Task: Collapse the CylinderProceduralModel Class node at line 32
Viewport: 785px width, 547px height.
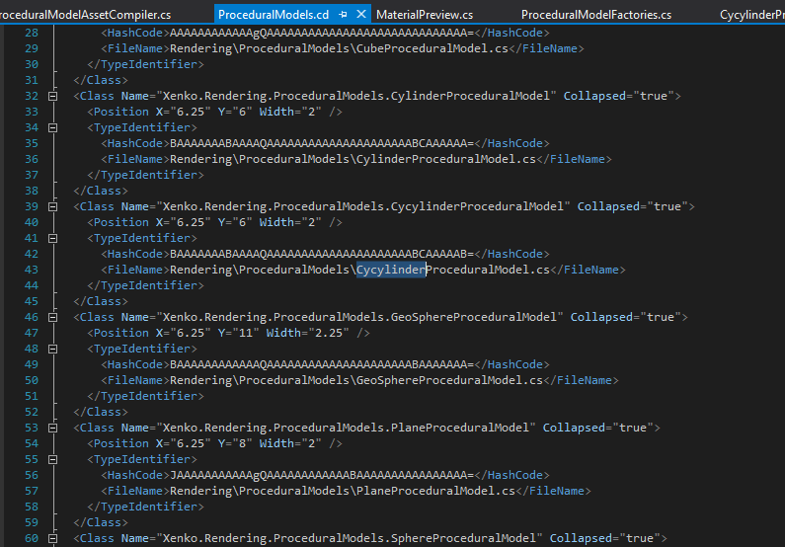Action: click(52, 96)
